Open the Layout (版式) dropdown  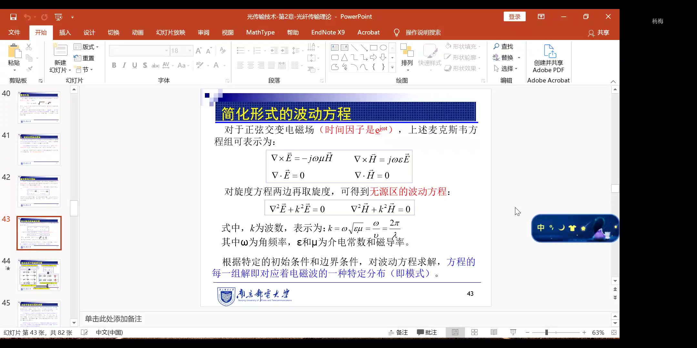[x=86, y=47]
